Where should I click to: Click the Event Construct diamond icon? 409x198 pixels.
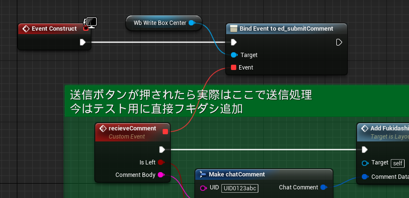click(x=26, y=29)
